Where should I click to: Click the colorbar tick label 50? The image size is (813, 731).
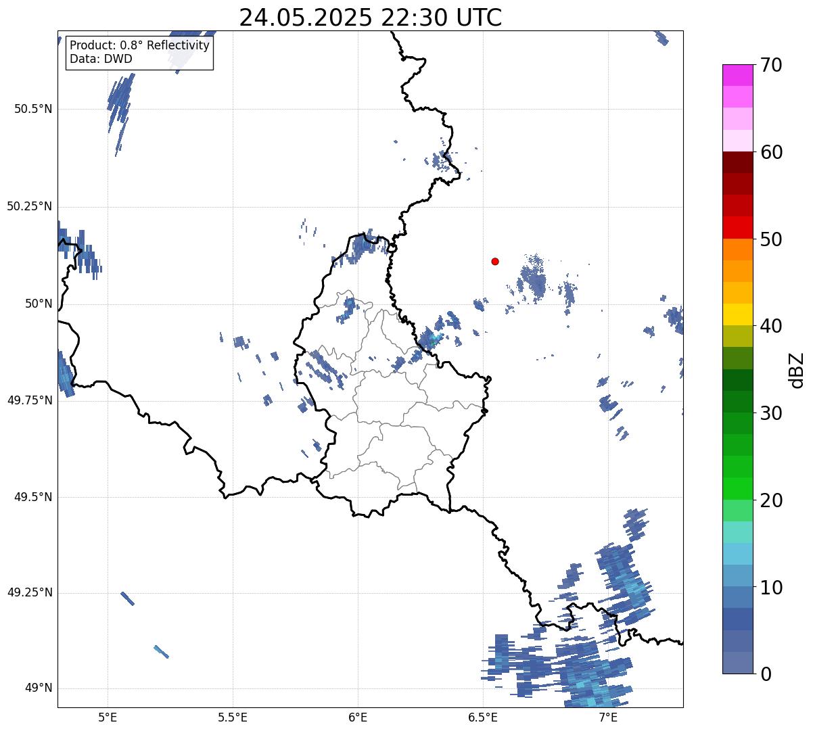tap(771, 239)
